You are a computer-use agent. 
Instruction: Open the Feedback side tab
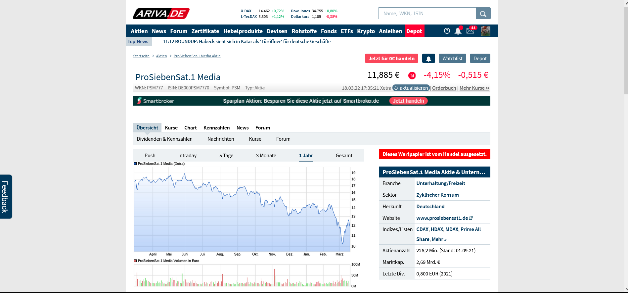pyautogui.click(x=6, y=197)
